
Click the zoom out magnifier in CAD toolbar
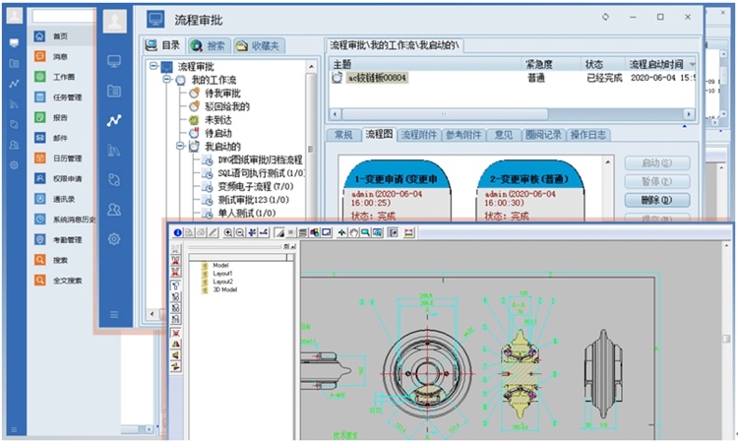point(241,232)
